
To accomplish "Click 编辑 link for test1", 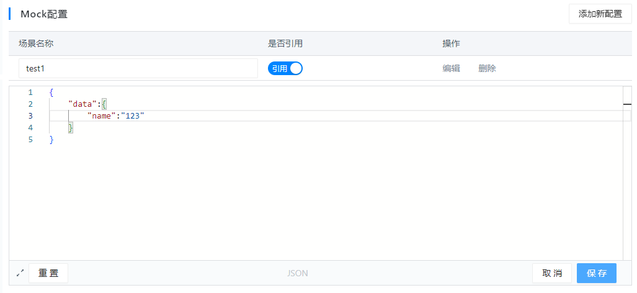I will pyautogui.click(x=451, y=68).
